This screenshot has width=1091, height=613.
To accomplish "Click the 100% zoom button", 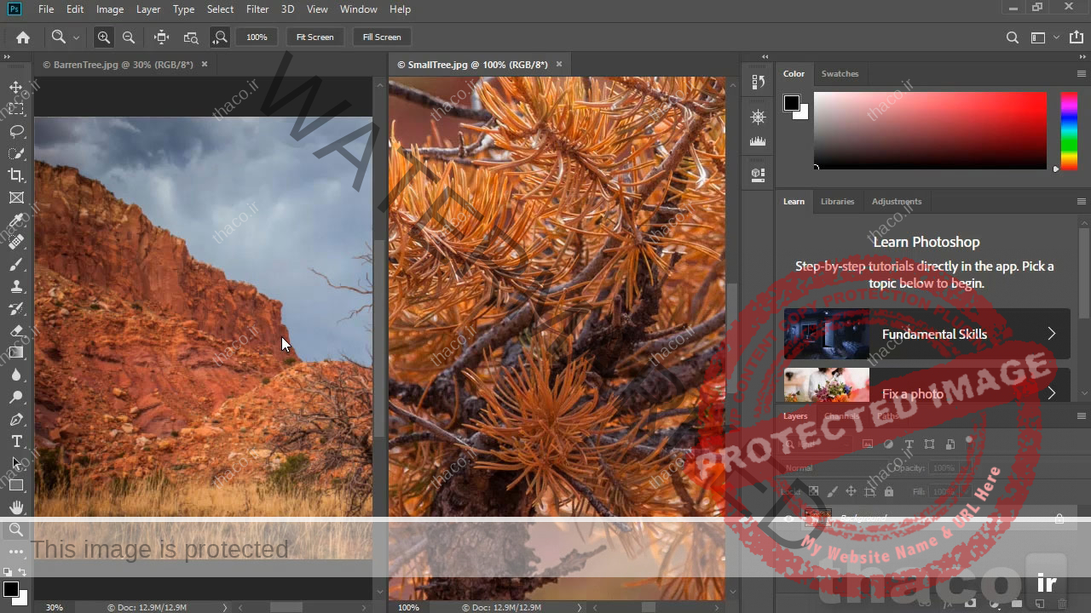I will tap(257, 37).
